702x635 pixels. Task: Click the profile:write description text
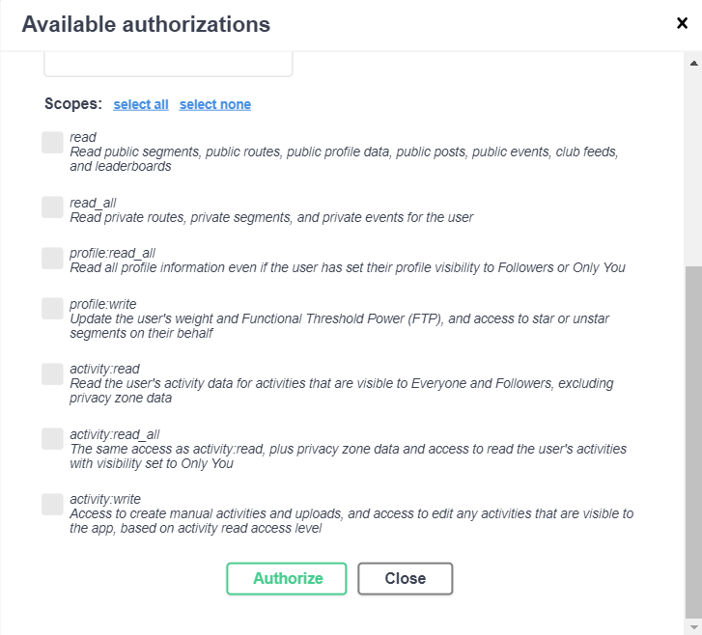pyautogui.click(x=339, y=326)
